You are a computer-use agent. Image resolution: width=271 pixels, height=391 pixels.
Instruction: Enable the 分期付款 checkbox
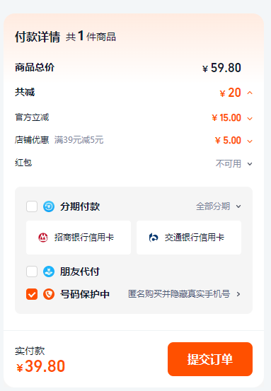32,206
